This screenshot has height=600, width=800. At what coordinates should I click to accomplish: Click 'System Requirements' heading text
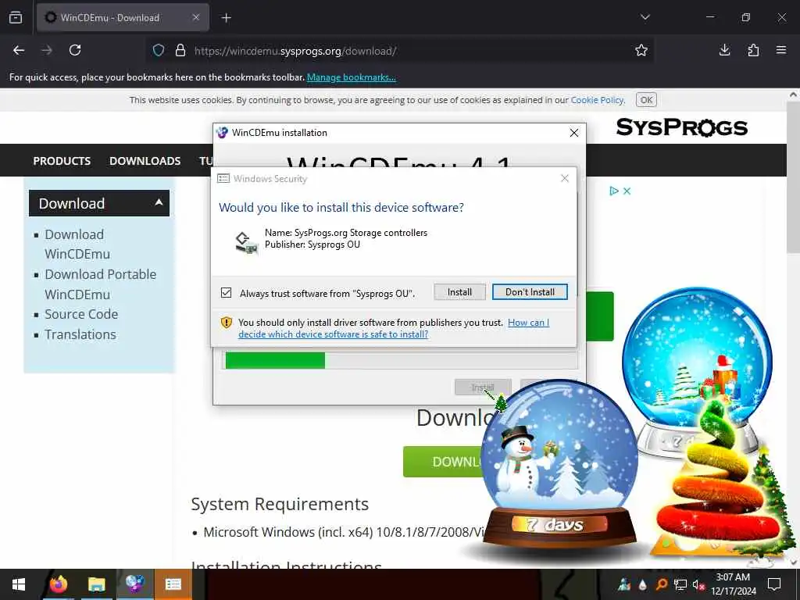coord(280,504)
